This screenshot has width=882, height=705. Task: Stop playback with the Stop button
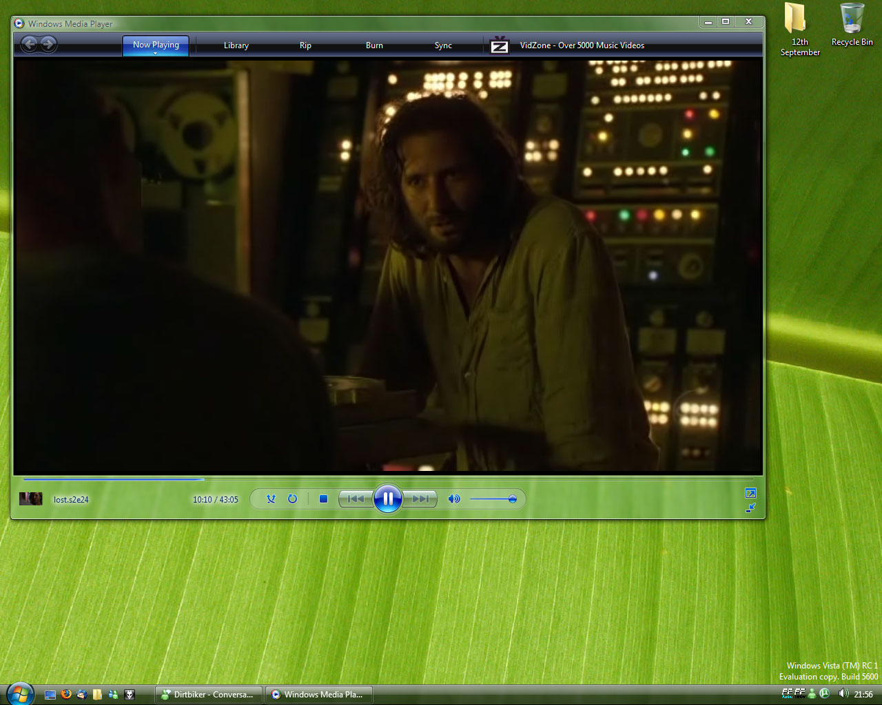pos(323,499)
